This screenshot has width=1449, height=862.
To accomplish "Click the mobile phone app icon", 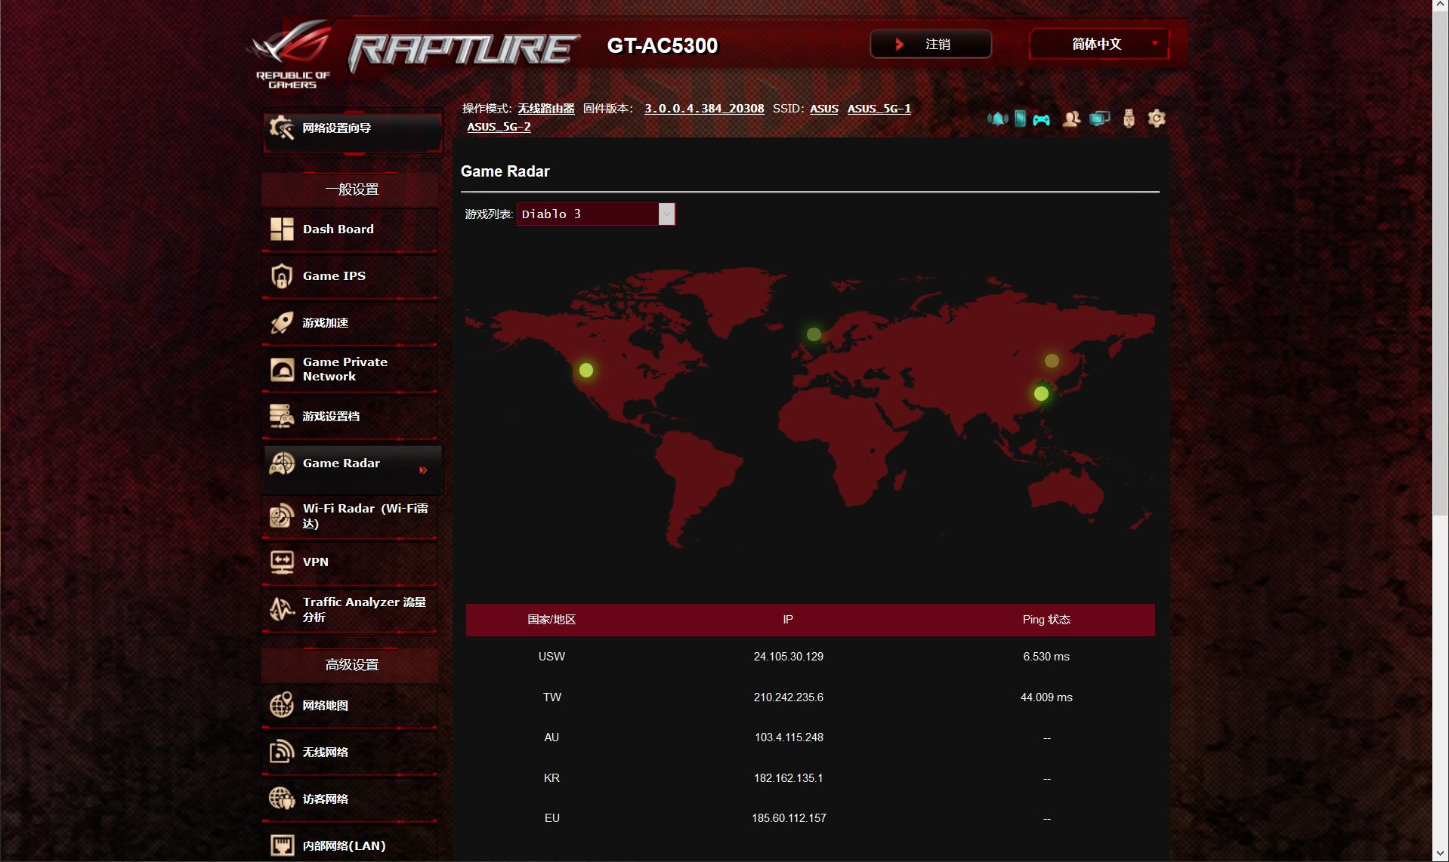I will (x=1020, y=119).
